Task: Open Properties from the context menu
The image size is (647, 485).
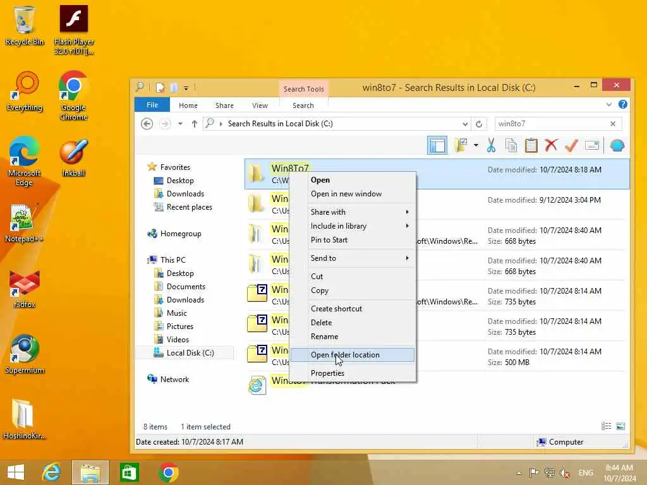Action: point(353,373)
